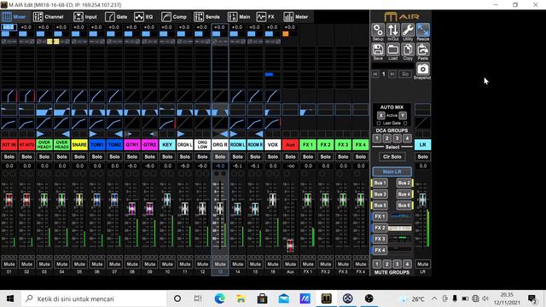This screenshot has width=546, height=307.
Task: Toggle Auto Mix X button
Action: tap(381, 115)
